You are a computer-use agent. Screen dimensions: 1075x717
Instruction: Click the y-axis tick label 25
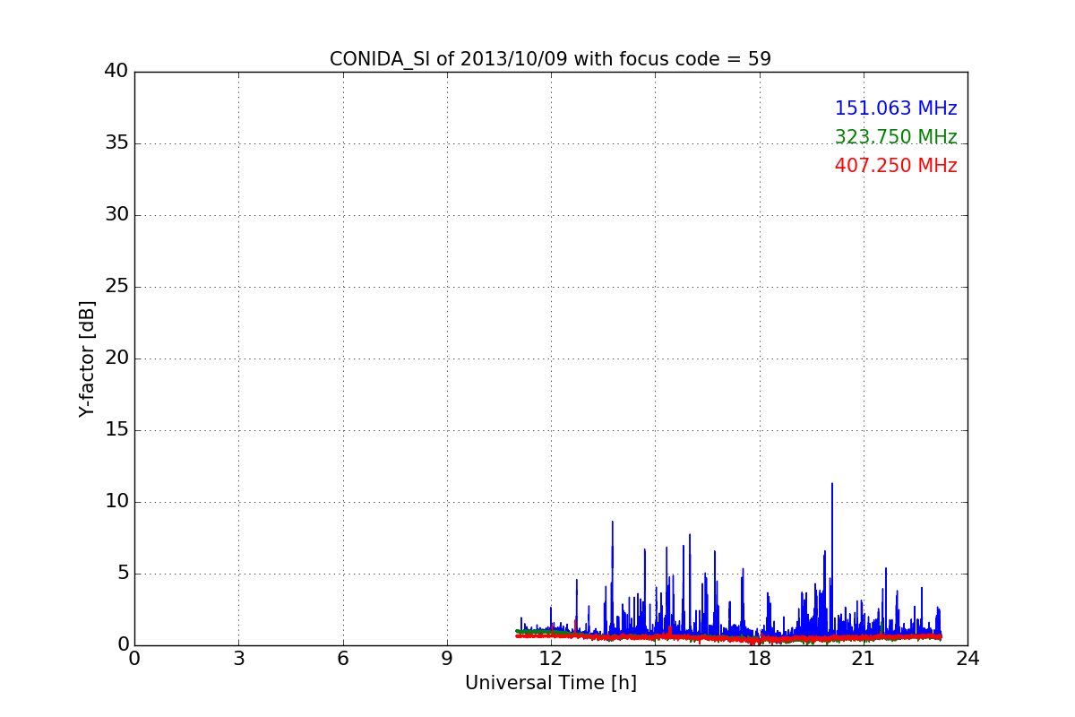point(116,287)
